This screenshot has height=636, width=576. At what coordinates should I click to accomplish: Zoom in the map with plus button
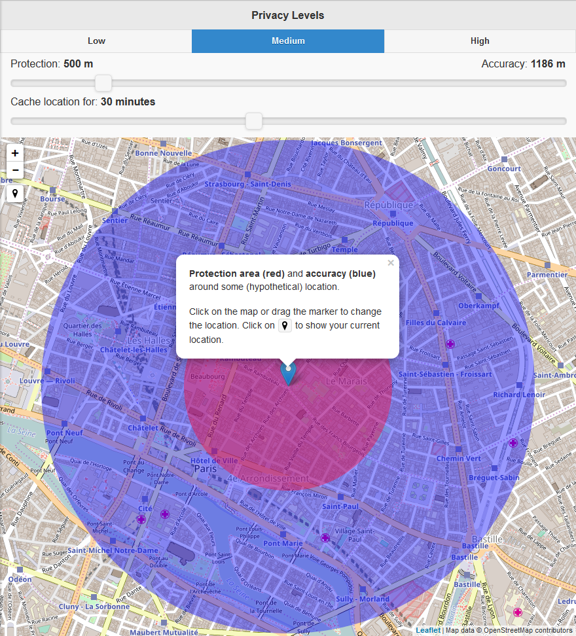15,153
